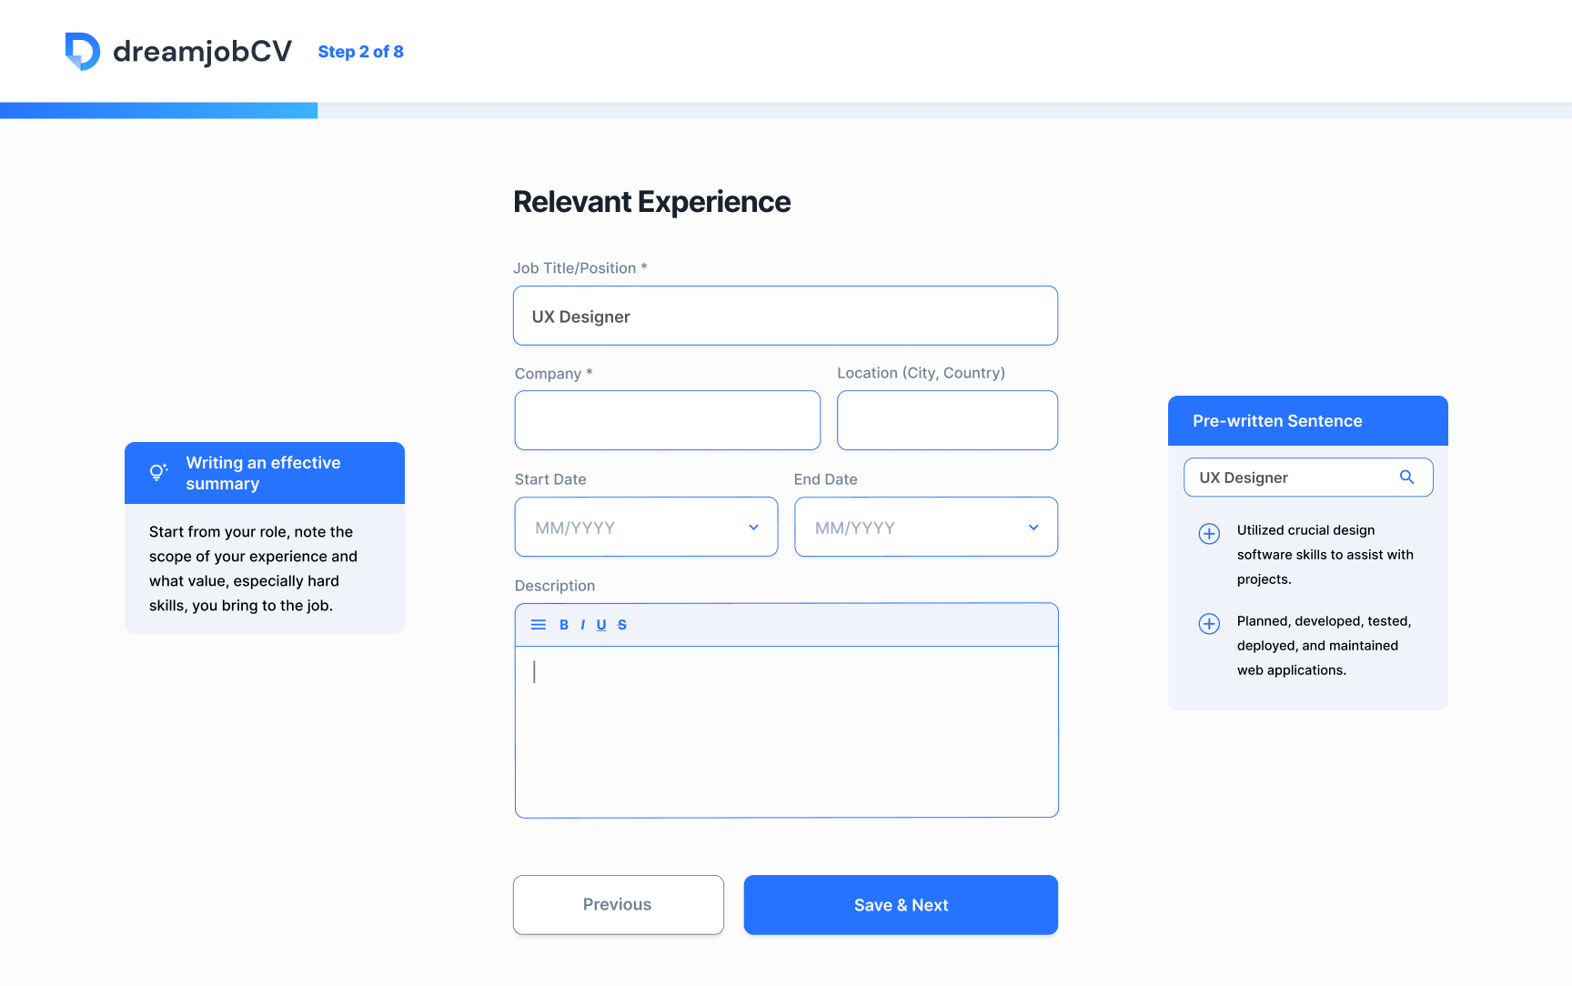Viewport: 1572px width, 986px height.
Task: Click the Pre-written Sentence panel header
Action: click(x=1308, y=420)
